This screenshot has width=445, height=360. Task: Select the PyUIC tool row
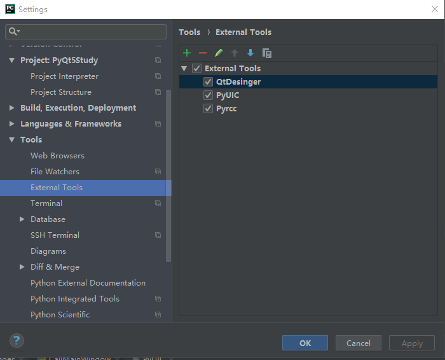click(x=308, y=95)
